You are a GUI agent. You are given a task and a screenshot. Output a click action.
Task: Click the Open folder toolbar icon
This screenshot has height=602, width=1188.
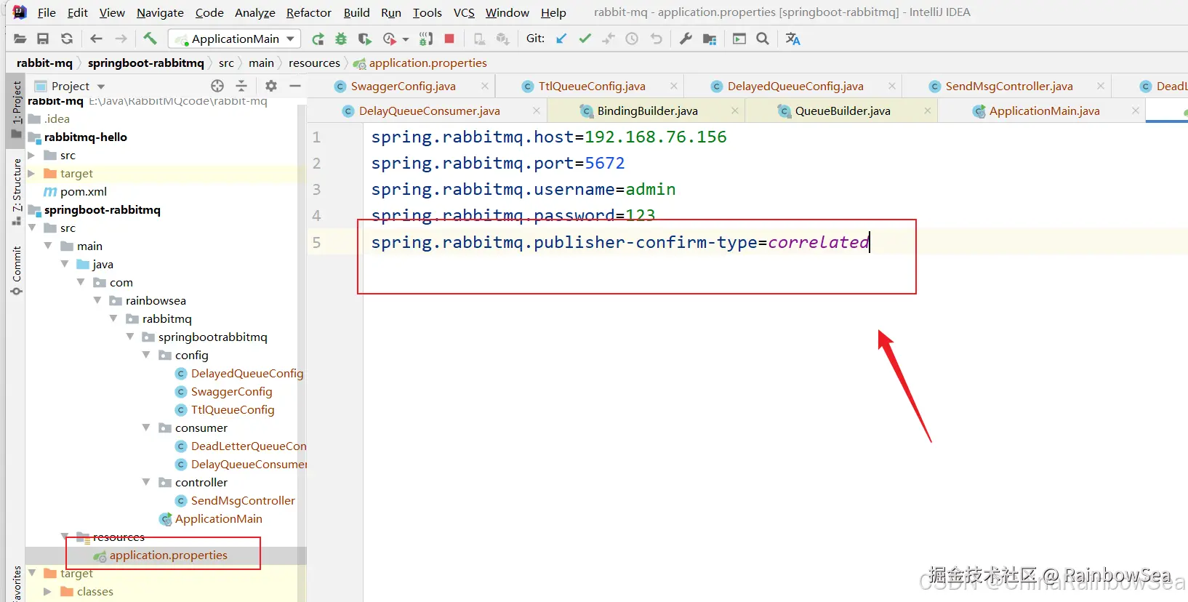click(20, 39)
